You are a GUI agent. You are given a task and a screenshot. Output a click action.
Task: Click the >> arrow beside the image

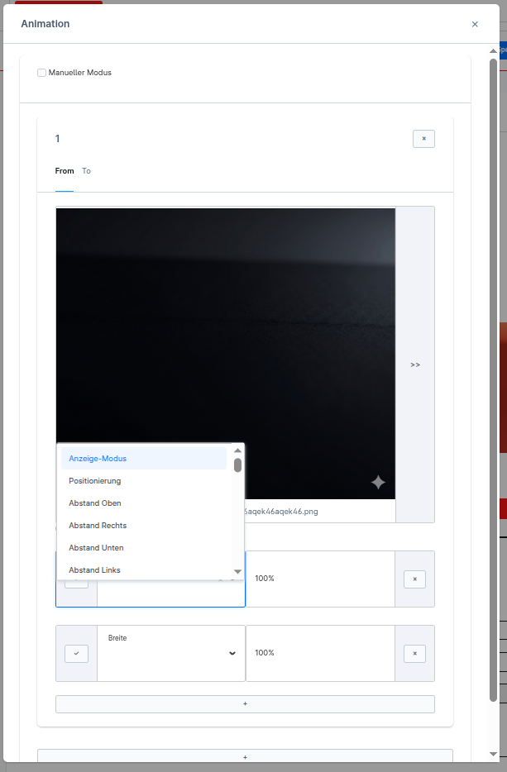tap(415, 365)
